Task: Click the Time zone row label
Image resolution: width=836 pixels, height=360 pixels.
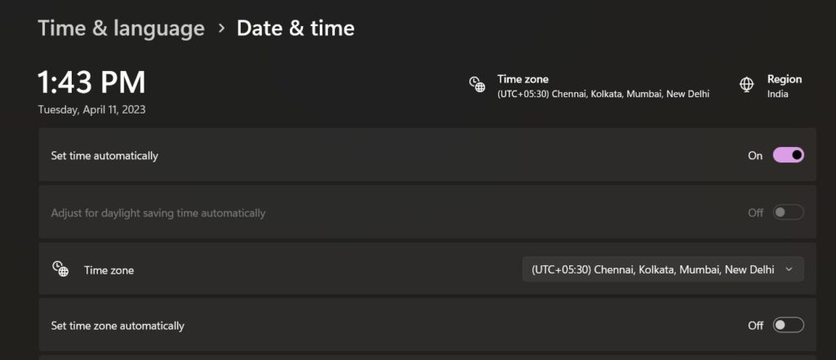Action: click(x=109, y=270)
